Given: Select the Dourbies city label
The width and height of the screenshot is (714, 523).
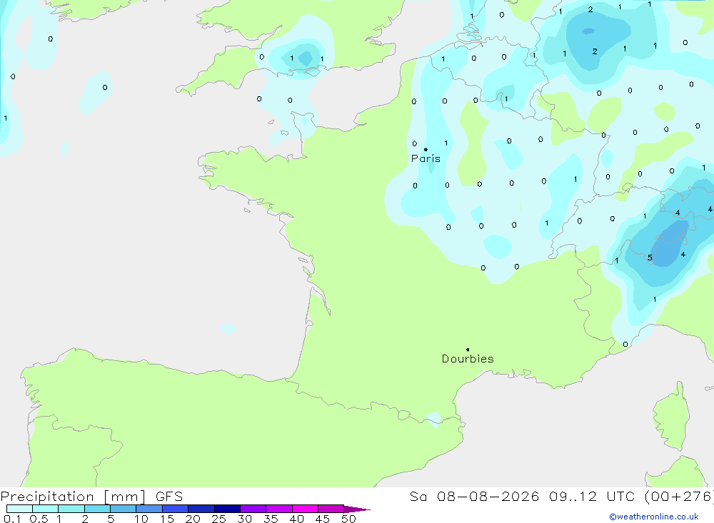Looking at the screenshot, I should pyautogui.click(x=468, y=359).
